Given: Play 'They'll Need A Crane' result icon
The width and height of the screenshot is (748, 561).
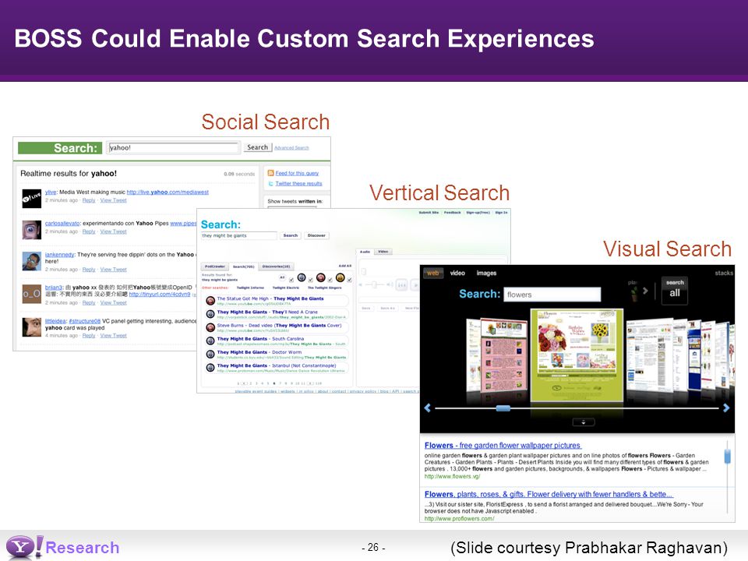Looking at the screenshot, I should pos(210,314).
